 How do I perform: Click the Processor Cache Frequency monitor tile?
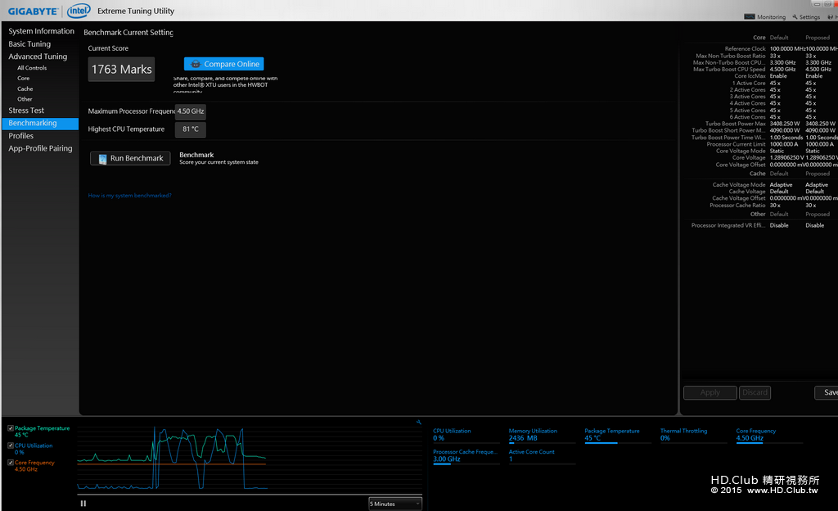[x=466, y=456]
